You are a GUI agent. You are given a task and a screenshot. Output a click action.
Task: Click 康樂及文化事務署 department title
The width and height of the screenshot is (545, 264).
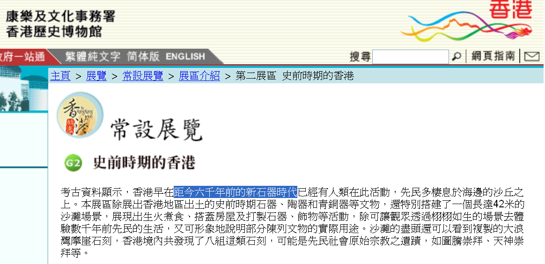[60, 16]
